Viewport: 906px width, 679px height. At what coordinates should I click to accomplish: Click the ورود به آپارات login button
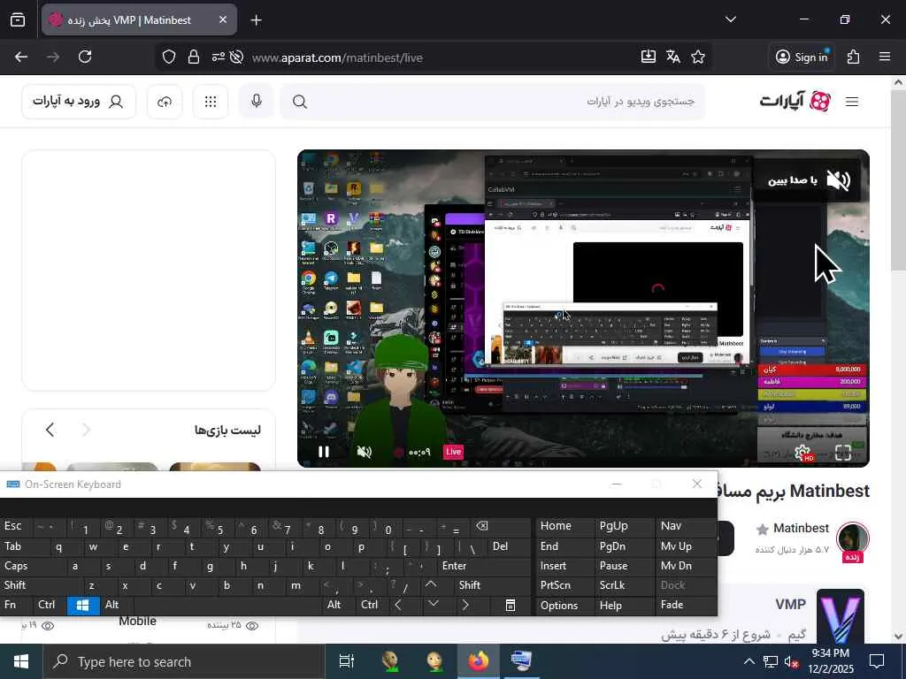(79, 102)
